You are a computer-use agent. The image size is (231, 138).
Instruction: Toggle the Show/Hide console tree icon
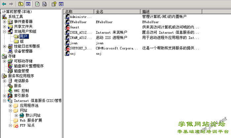click(x=28, y=4)
